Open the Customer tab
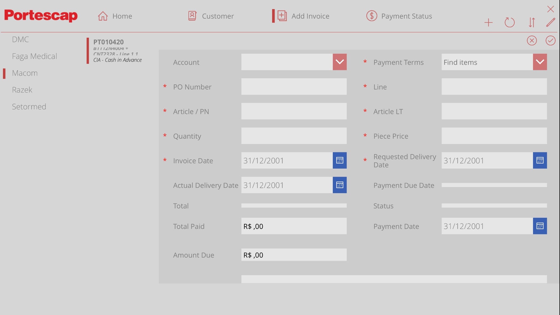 coord(211,16)
